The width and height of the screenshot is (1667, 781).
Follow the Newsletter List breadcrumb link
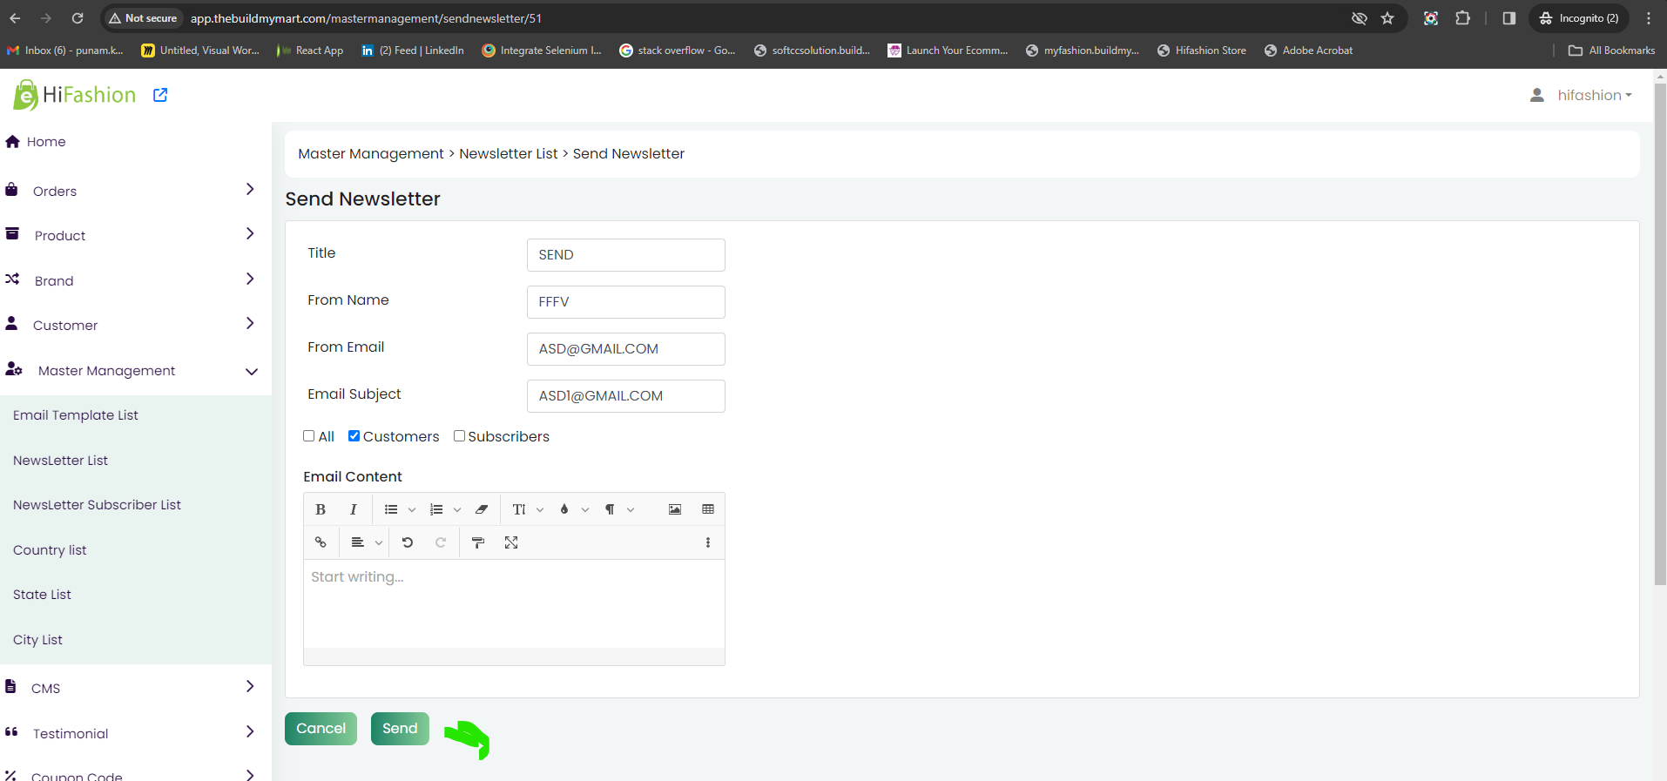coord(509,154)
